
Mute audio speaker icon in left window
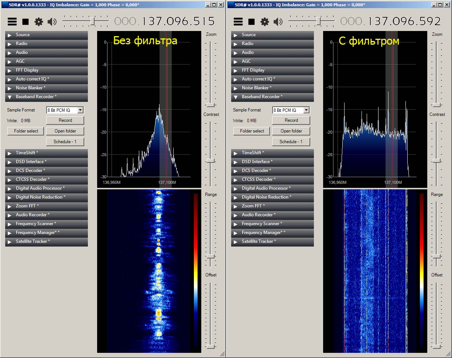[52, 22]
